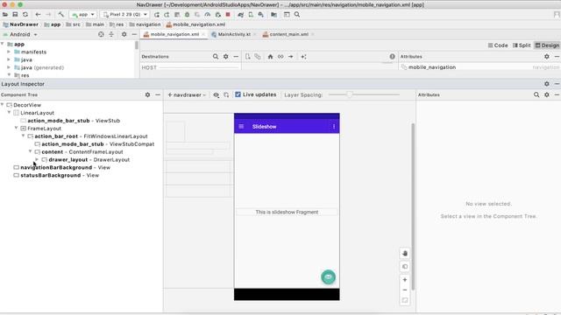This screenshot has width=561, height=315.
Task: Click the Sync/Reload from disk icon
Action: [25, 15]
